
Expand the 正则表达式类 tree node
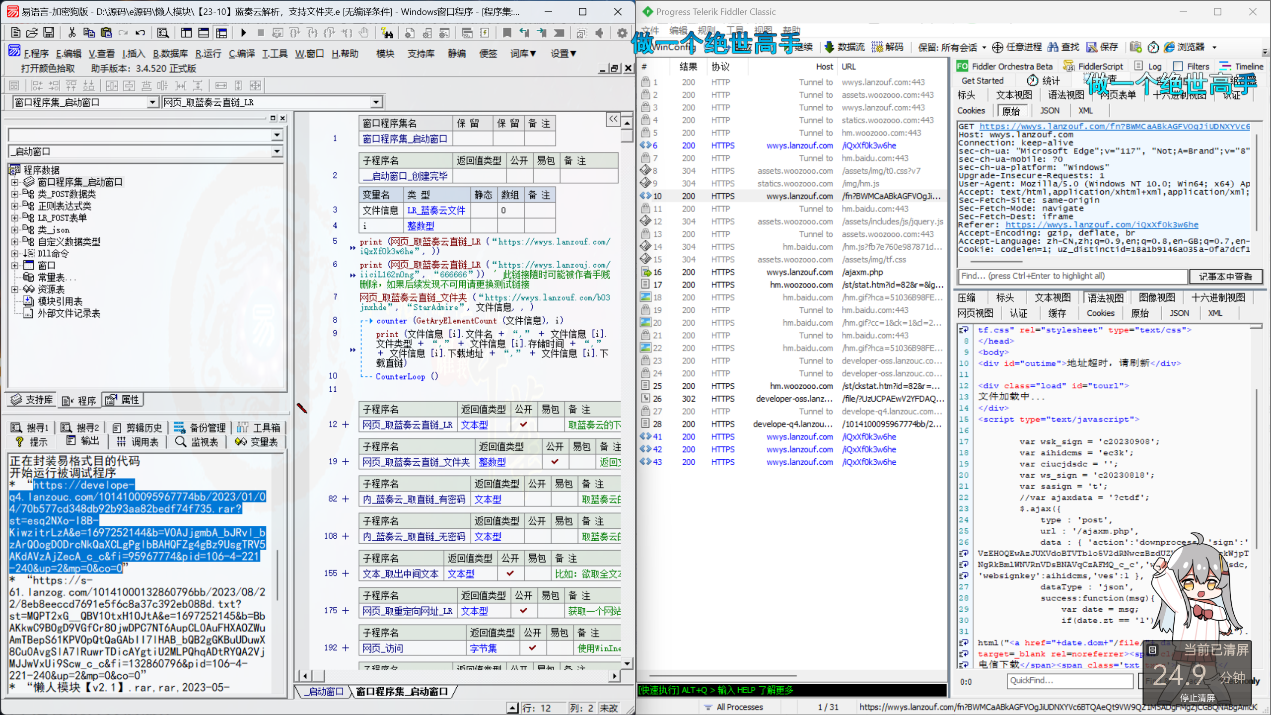[15, 206]
